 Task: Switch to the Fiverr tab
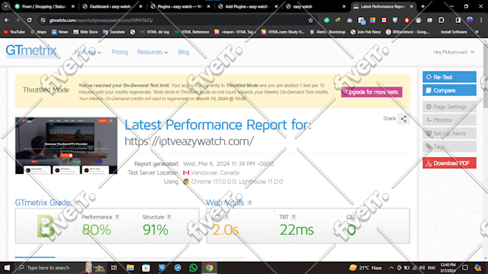tap(44, 6)
